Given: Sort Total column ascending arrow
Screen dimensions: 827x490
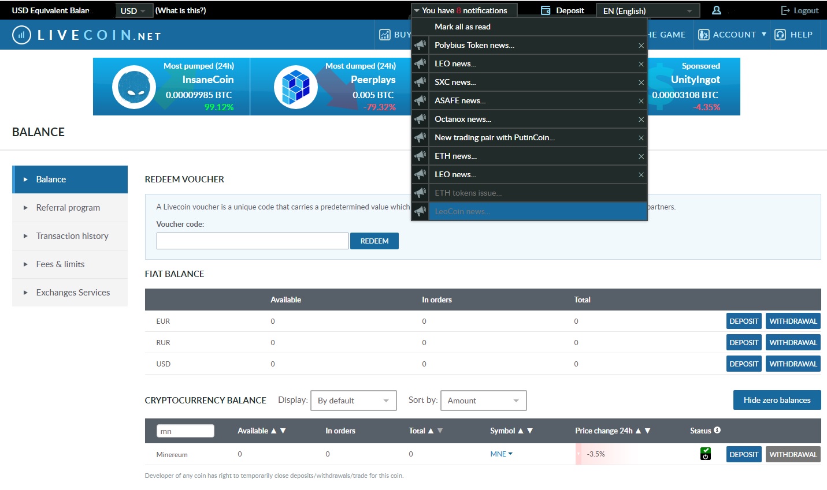Looking at the screenshot, I should click(431, 431).
